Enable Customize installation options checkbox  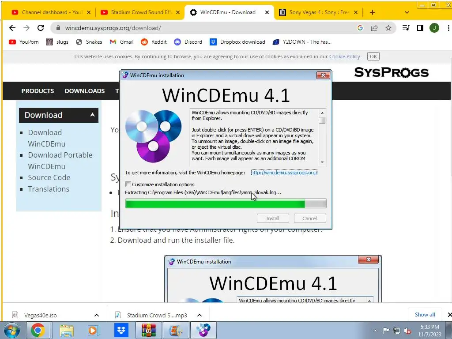[x=128, y=185]
